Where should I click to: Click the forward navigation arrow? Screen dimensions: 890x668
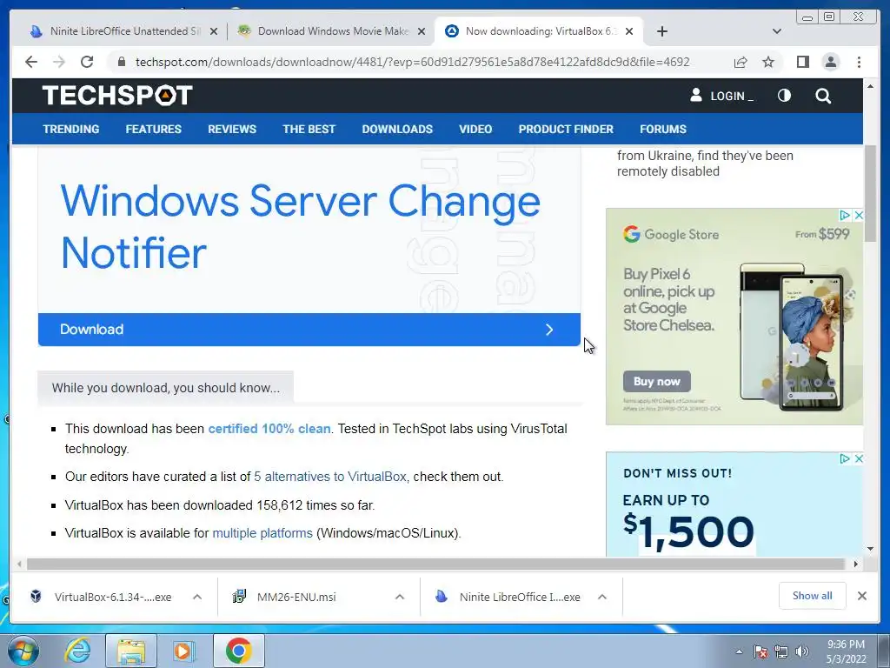pyautogui.click(x=59, y=62)
